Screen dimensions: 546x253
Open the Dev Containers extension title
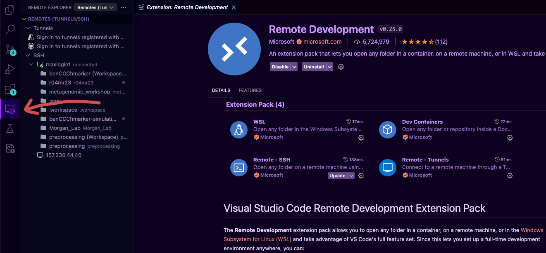(x=422, y=122)
